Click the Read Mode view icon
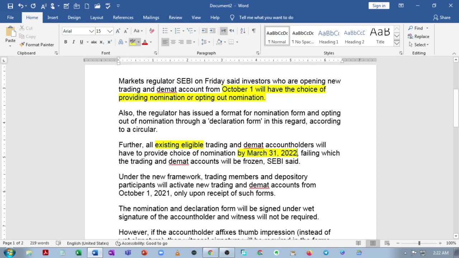Viewport: 459px width, 258px height. tap(358, 243)
